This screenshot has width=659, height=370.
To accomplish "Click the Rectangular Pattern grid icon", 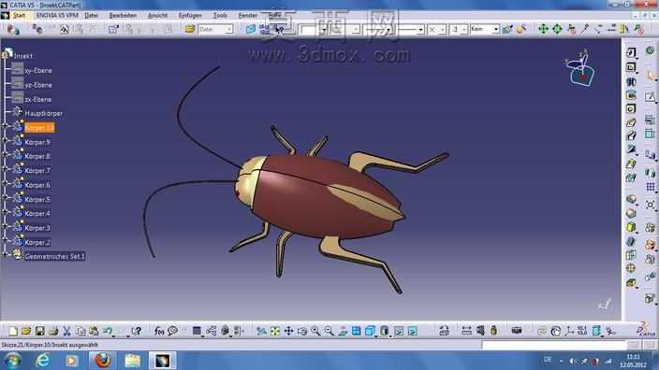I will pos(651,187).
